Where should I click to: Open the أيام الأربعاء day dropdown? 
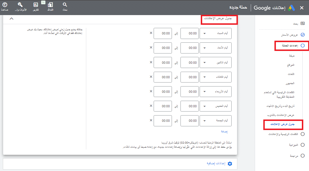tap(216, 92)
